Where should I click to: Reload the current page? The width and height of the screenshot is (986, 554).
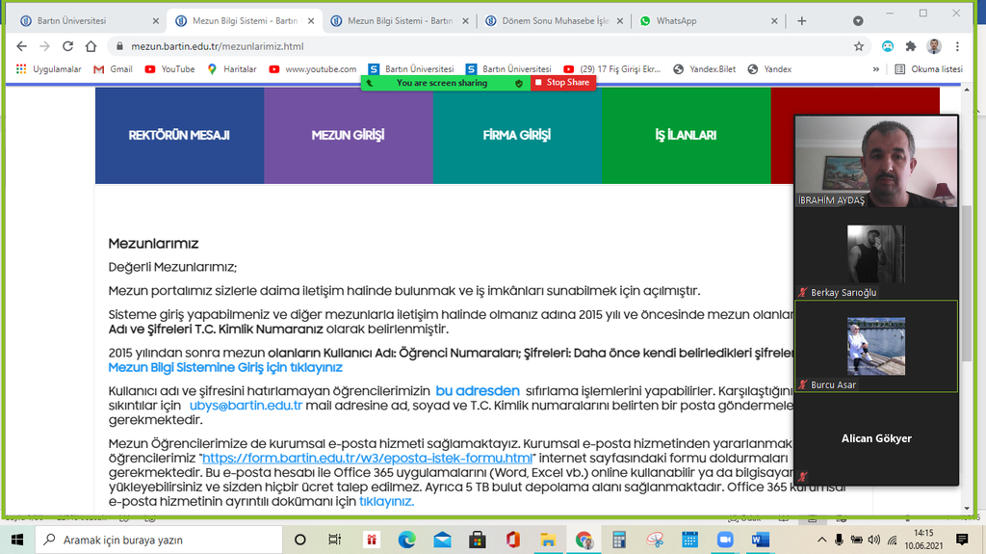pos(68,46)
